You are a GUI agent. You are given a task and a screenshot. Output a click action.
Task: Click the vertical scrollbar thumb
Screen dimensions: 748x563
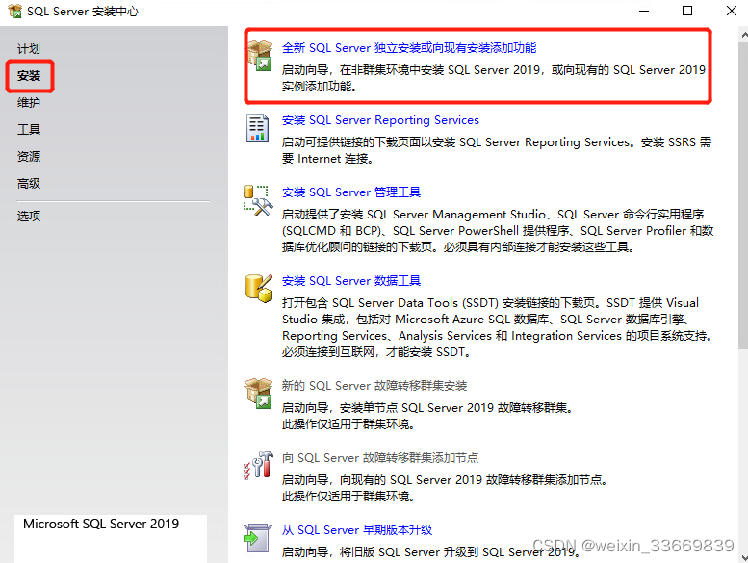pos(744,195)
